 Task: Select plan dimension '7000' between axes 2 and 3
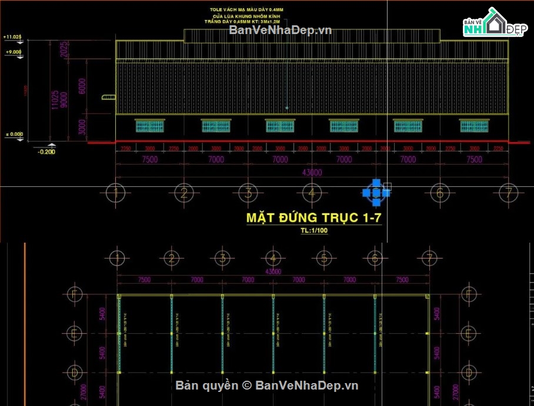197,280
